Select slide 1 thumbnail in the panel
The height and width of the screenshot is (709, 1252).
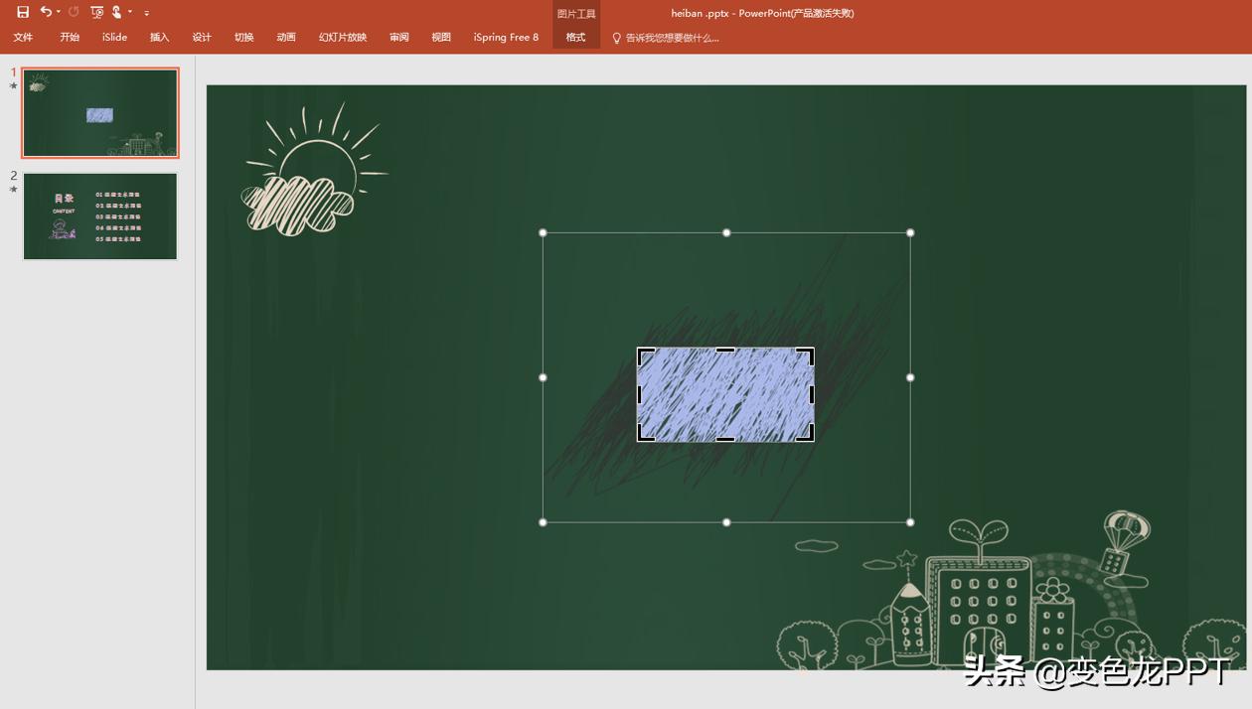tap(100, 113)
